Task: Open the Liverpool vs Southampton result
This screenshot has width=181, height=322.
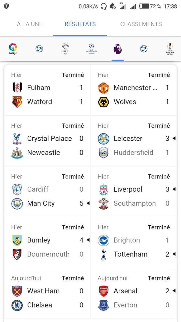Action: (134, 192)
